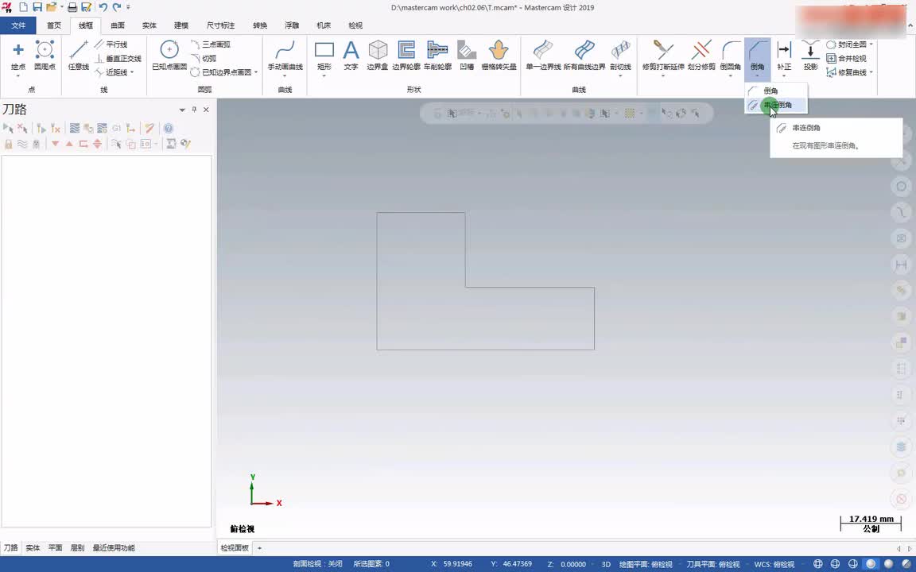This screenshot has height=572, width=916.
Task: Print the file from quick access toolbar
Action: coord(72,8)
